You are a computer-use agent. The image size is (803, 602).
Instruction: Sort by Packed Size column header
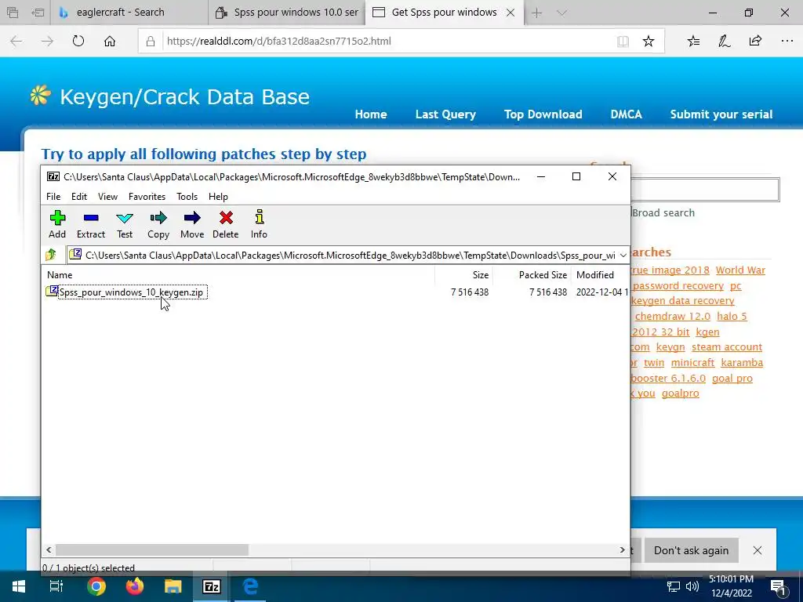pos(543,275)
